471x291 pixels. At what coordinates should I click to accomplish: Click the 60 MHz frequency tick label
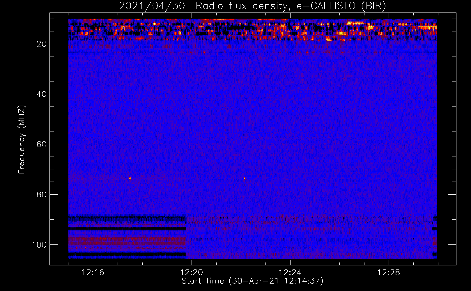click(42, 144)
